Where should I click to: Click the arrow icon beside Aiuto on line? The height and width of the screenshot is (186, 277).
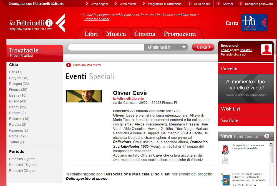(189, 4)
